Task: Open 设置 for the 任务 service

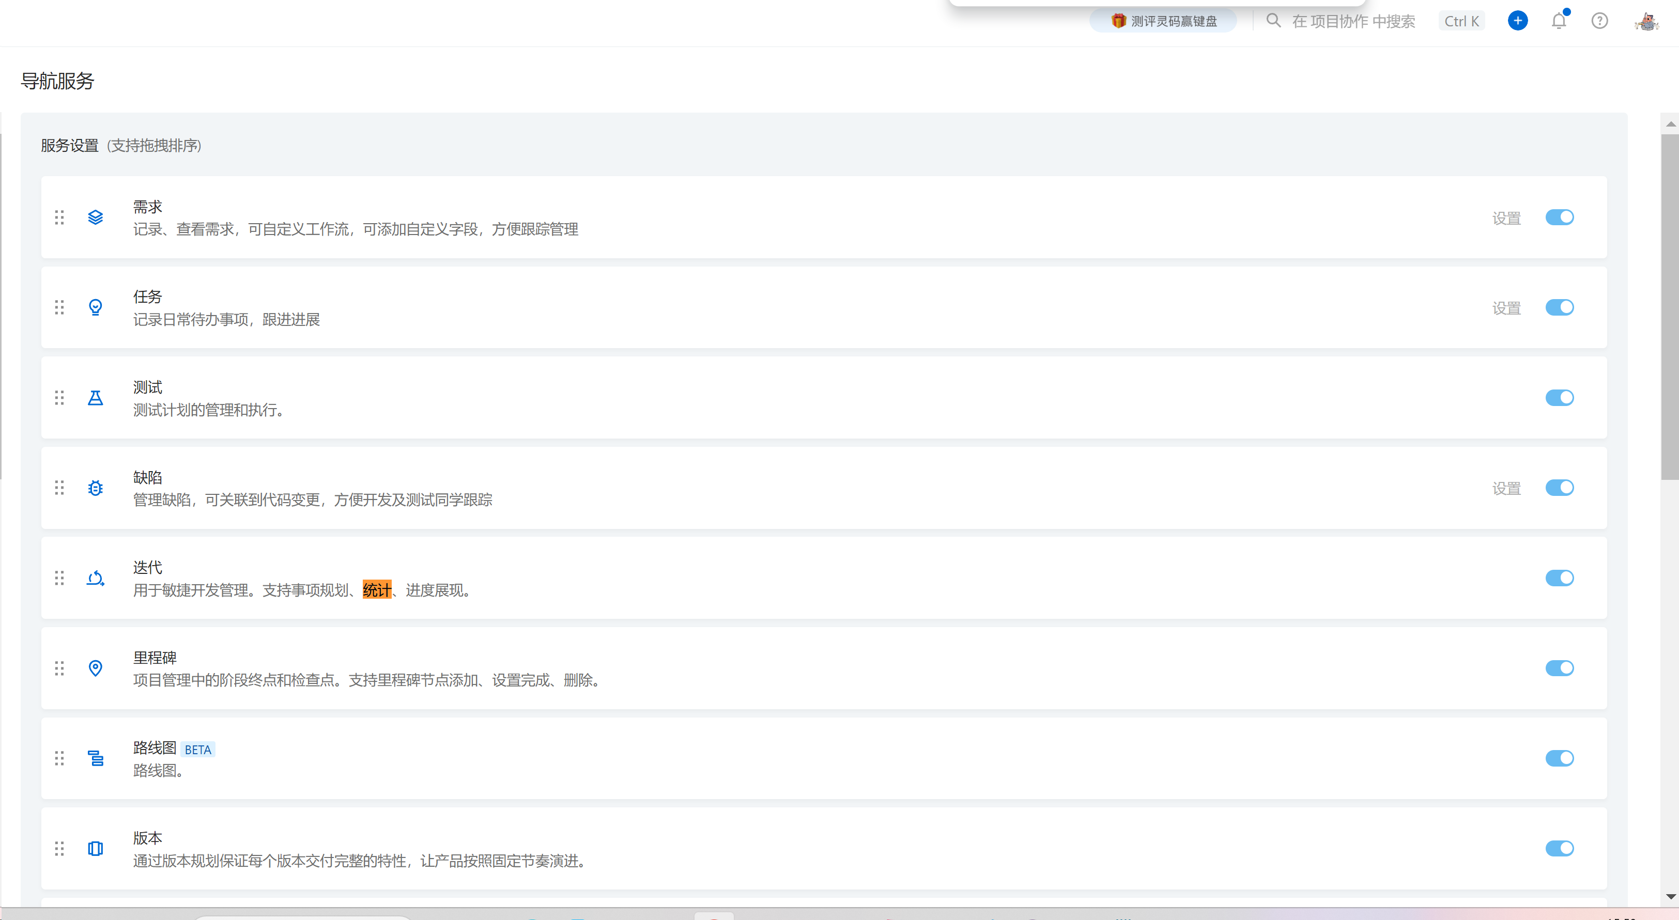Action: (x=1506, y=308)
